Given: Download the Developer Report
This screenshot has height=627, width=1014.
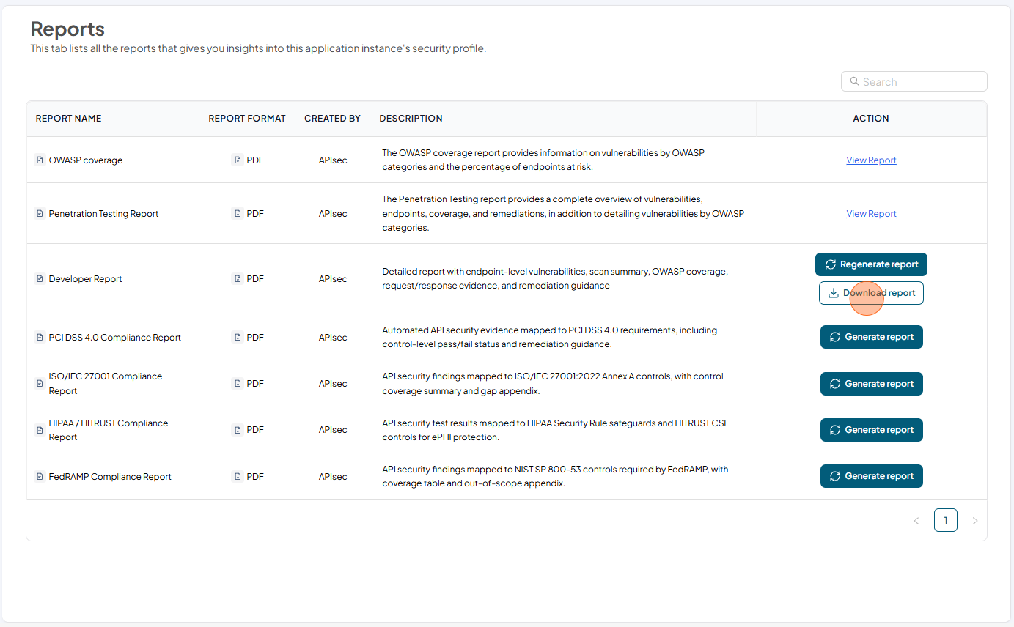Looking at the screenshot, I should pyautogui.click(x=871, y=293).
